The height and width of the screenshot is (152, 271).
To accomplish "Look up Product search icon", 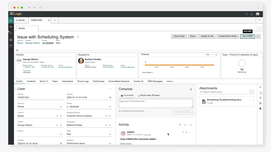I will coord(61,134).
